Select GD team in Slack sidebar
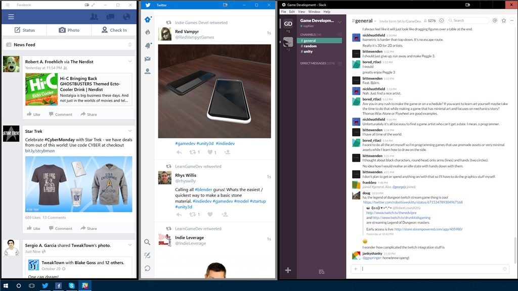The image size is (518, 291). [288, 24]
